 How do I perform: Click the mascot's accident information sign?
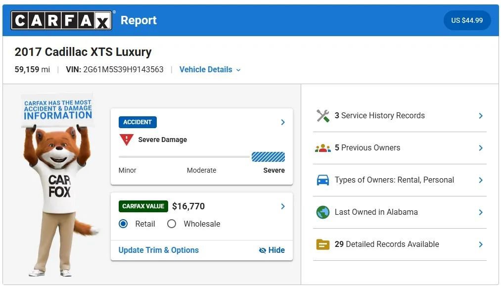[58, 110]
